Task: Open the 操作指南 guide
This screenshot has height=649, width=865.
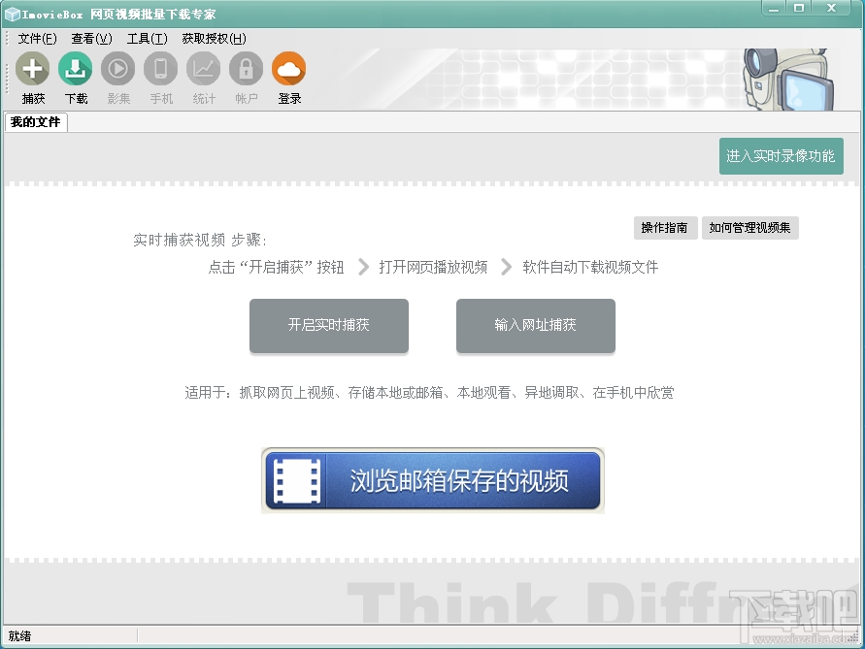Action: coord(665,228)
